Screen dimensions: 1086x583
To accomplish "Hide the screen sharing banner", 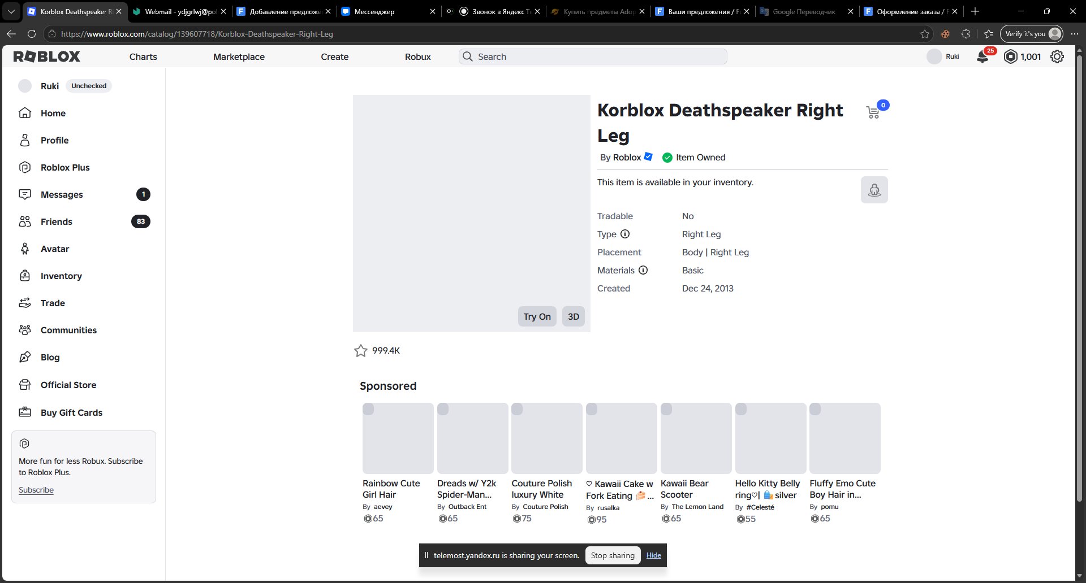I will click(654, 555).
